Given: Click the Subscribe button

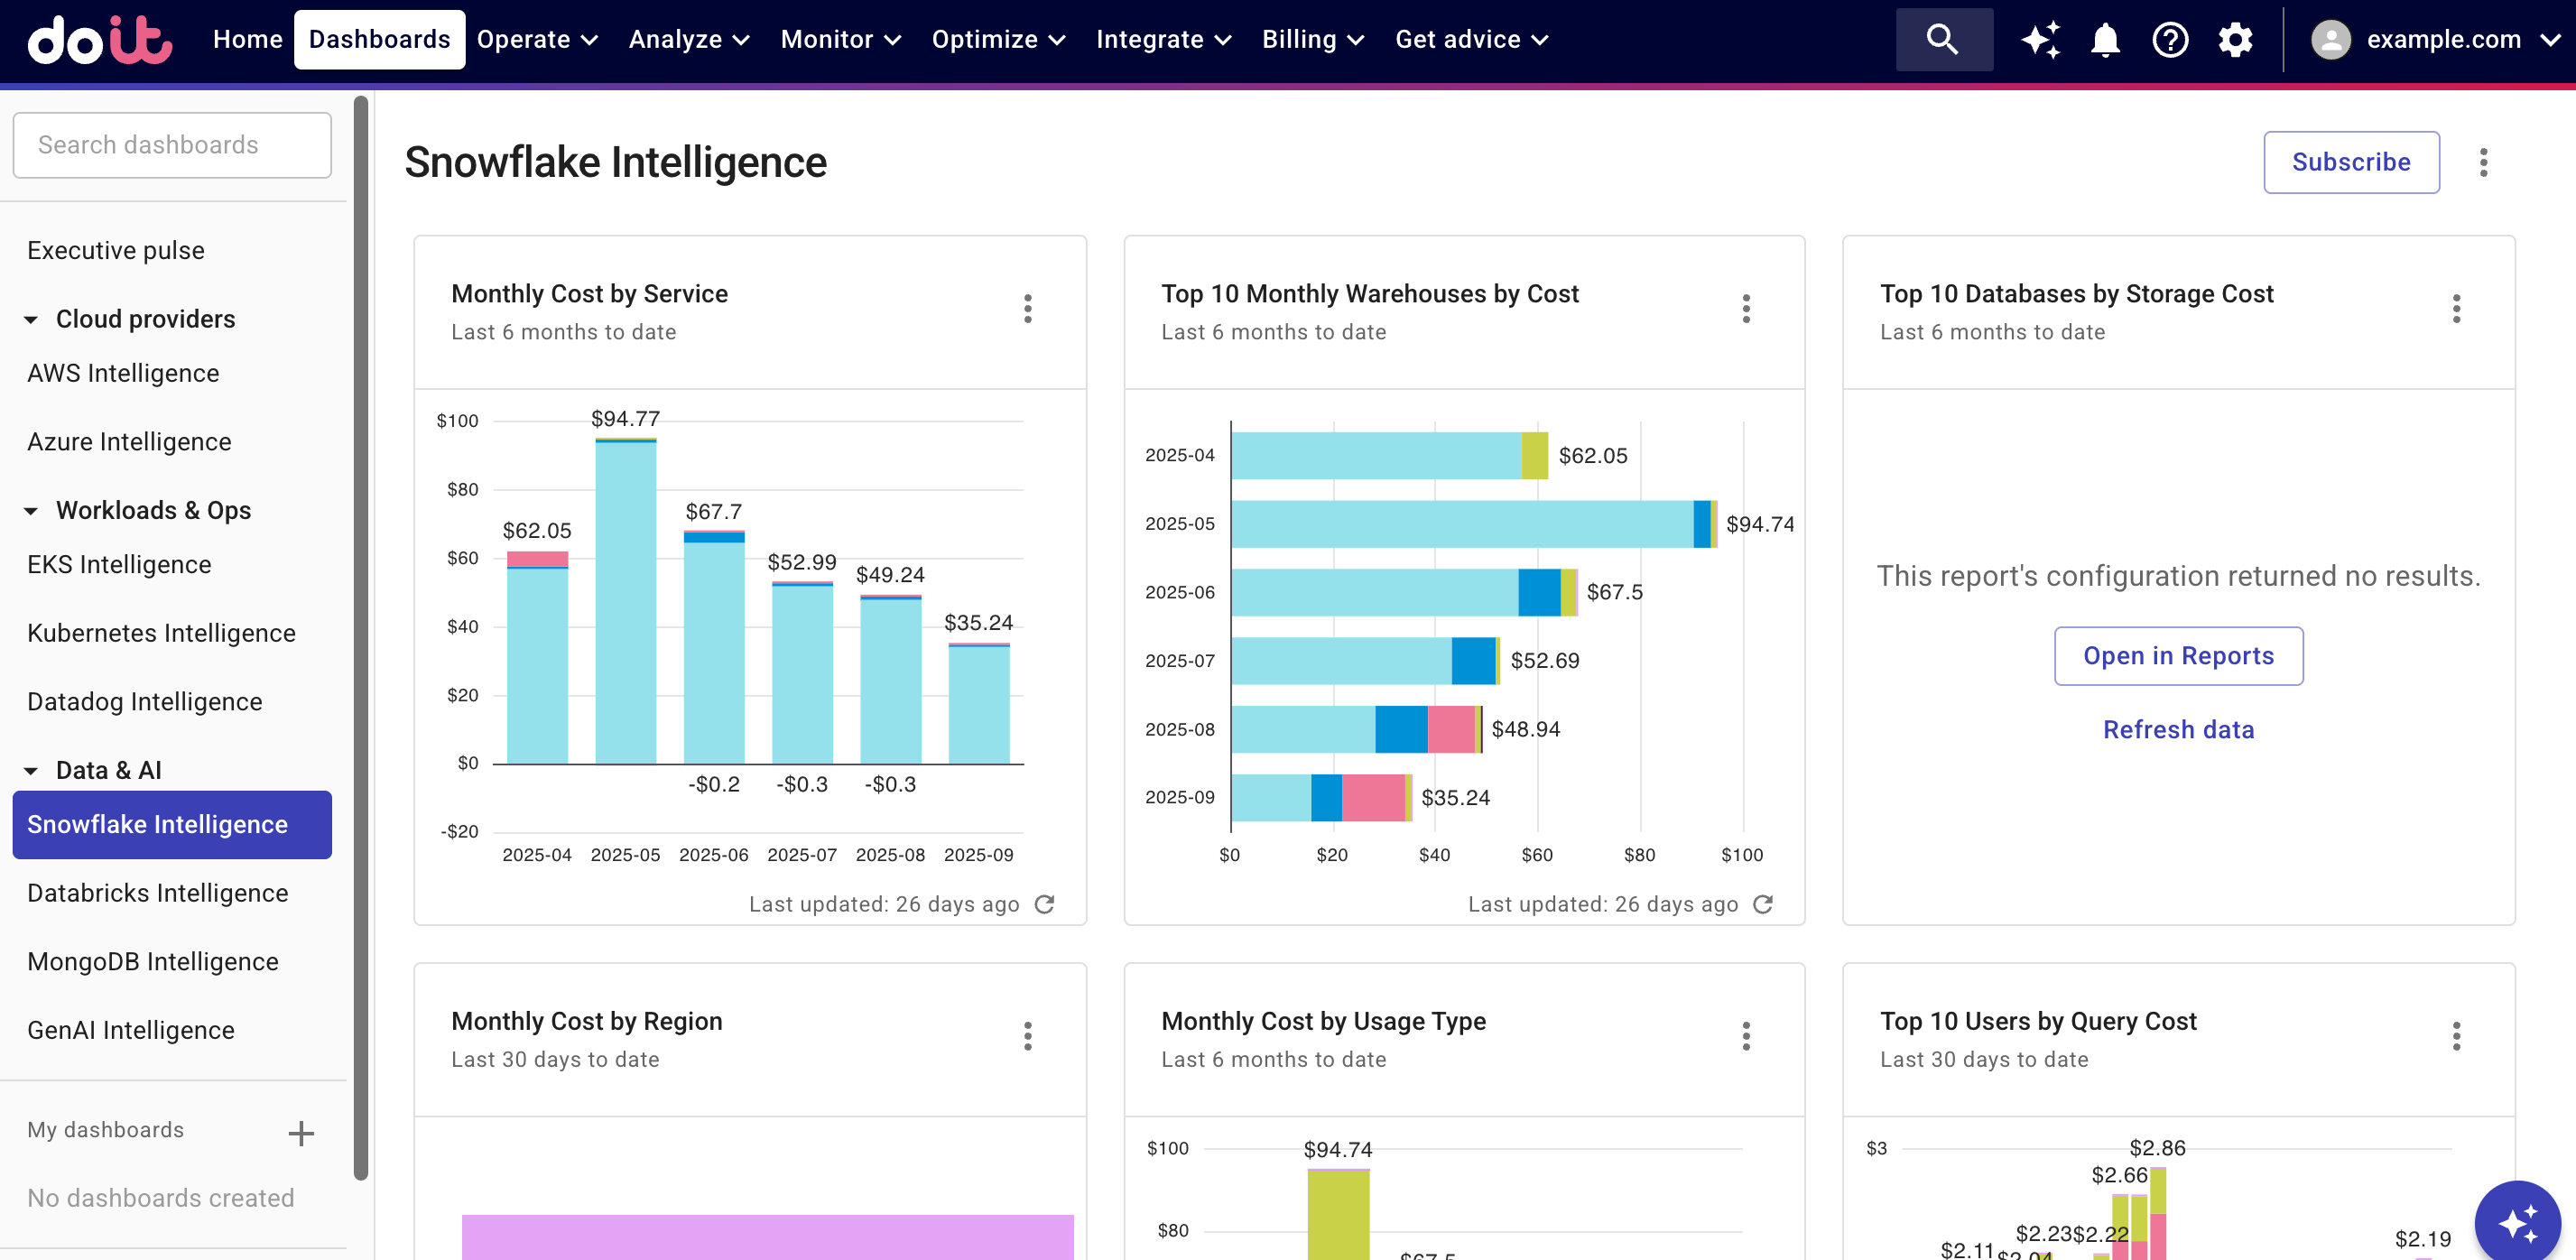Looking at the screenshot, I should (2350, 162).
